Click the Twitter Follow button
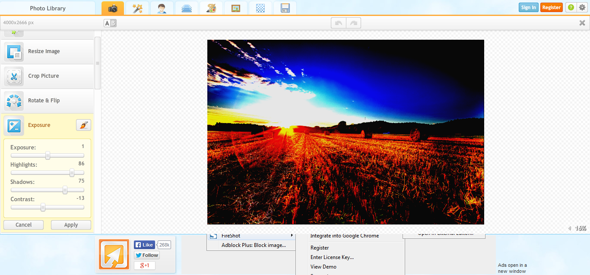 coord(147,255)
